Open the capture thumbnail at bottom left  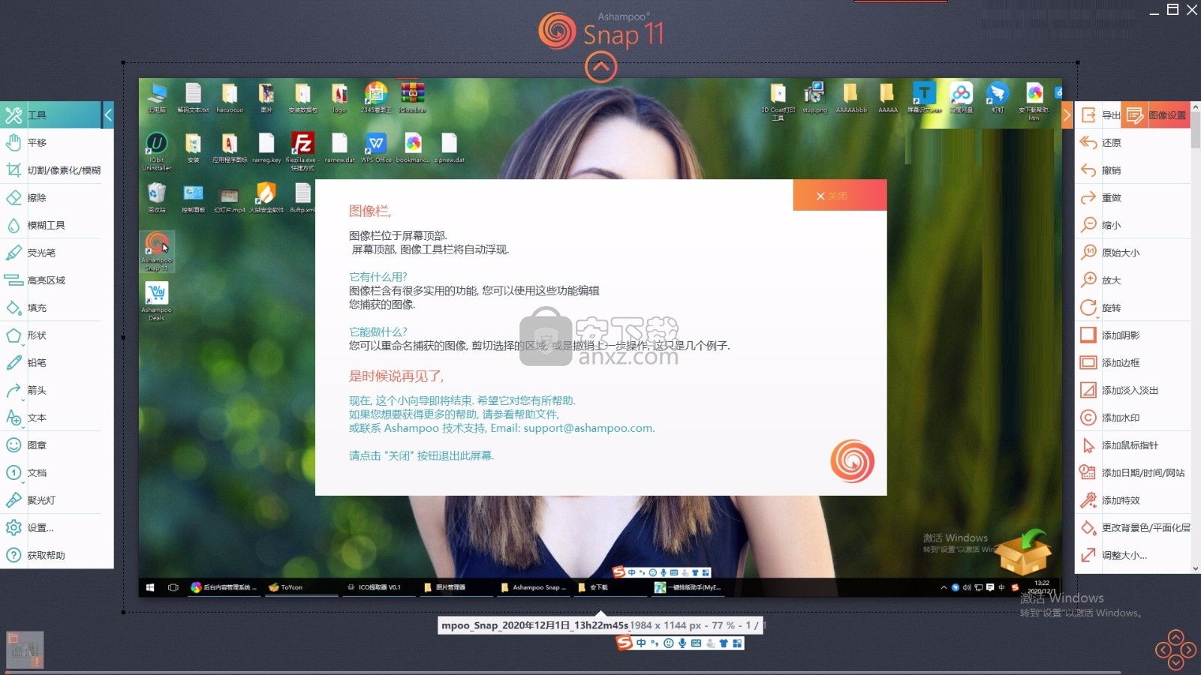(25, 649)
